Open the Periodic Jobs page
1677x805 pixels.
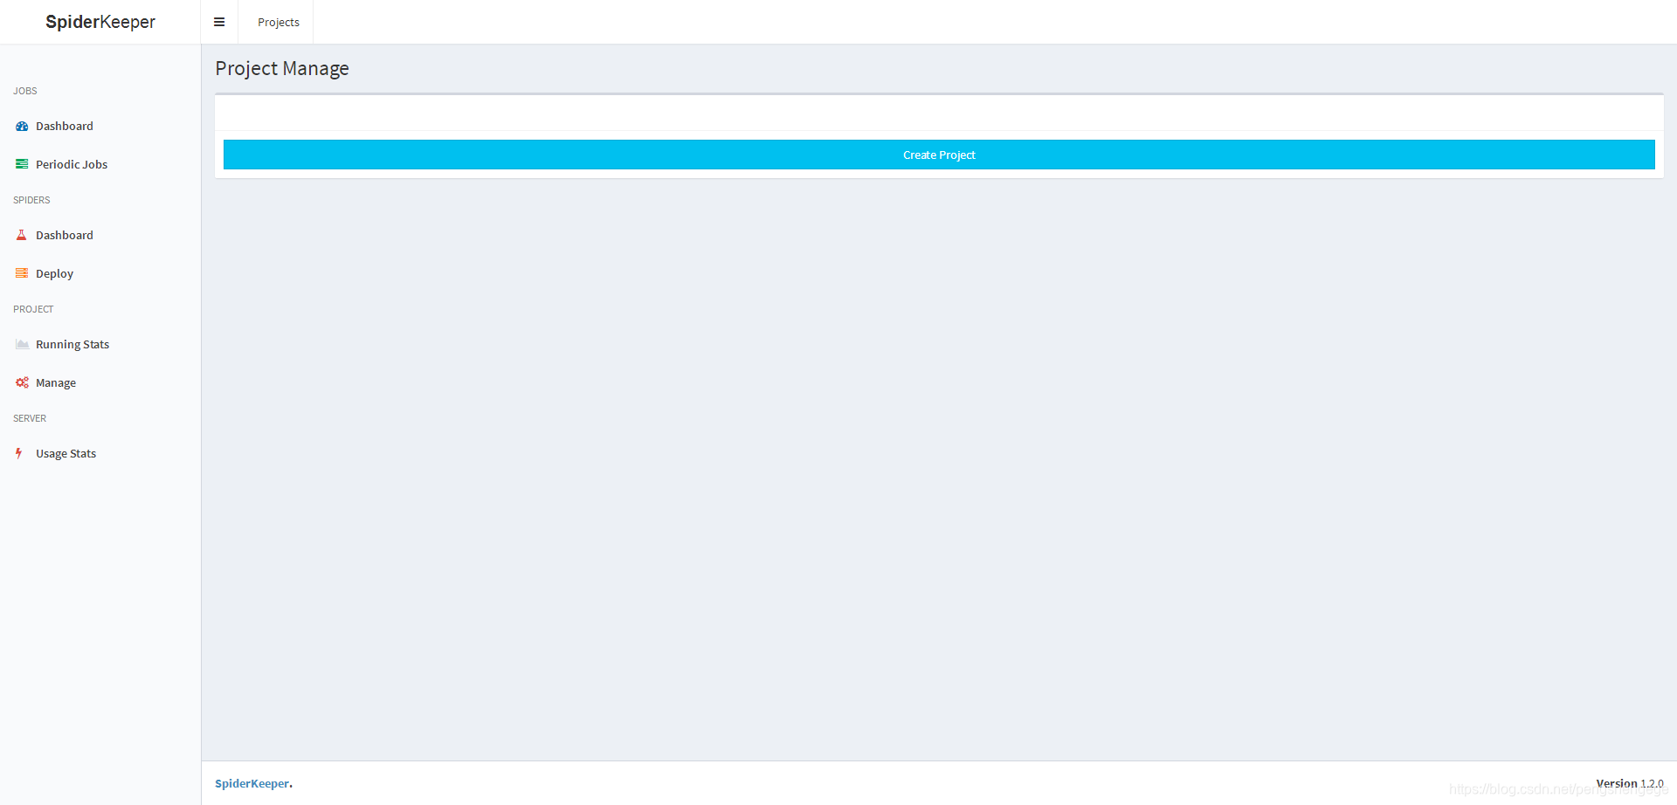[x=71, y=164]
